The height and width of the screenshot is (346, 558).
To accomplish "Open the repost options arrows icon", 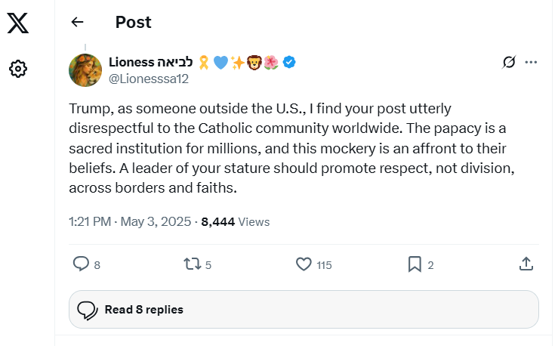I will (192, 264).
